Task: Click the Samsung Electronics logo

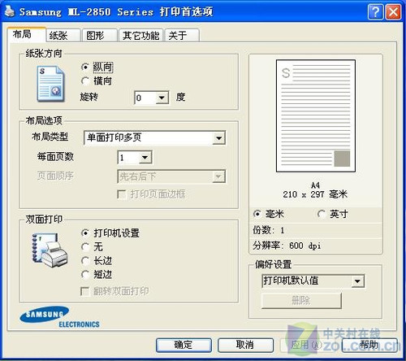Action: pos(59,317)
